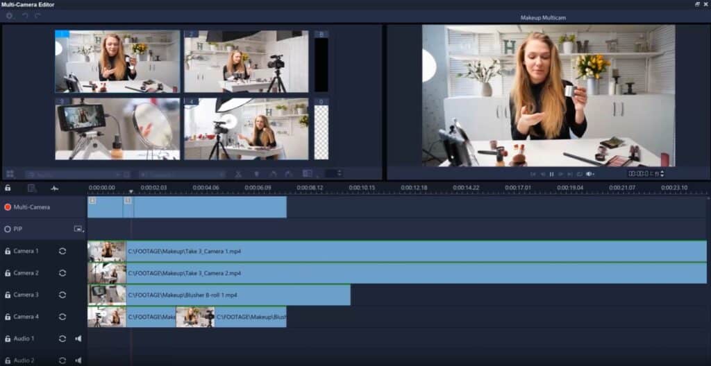Switch to camera 2 preview thumbnail

coord(246,61)
